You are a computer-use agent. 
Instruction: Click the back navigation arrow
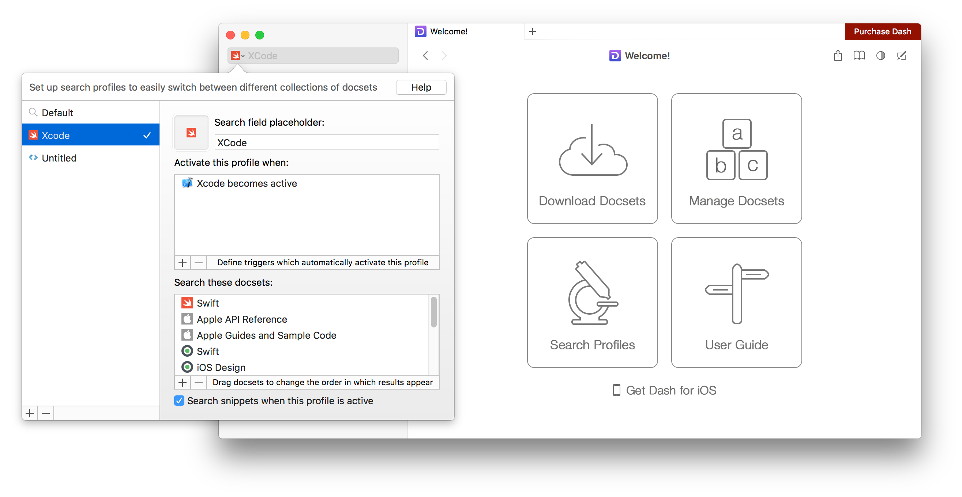[x=425, y=55]
